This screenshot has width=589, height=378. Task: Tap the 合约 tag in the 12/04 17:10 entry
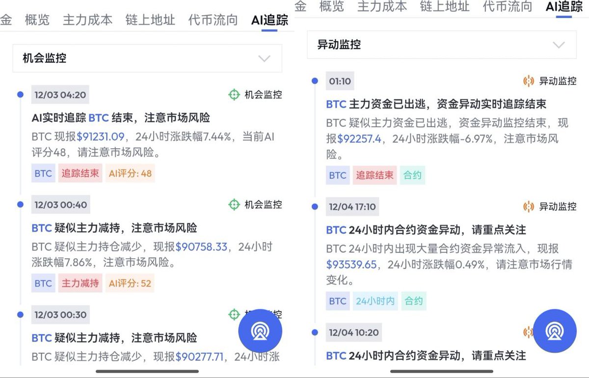pyautogui.click(x=413, y=301)
